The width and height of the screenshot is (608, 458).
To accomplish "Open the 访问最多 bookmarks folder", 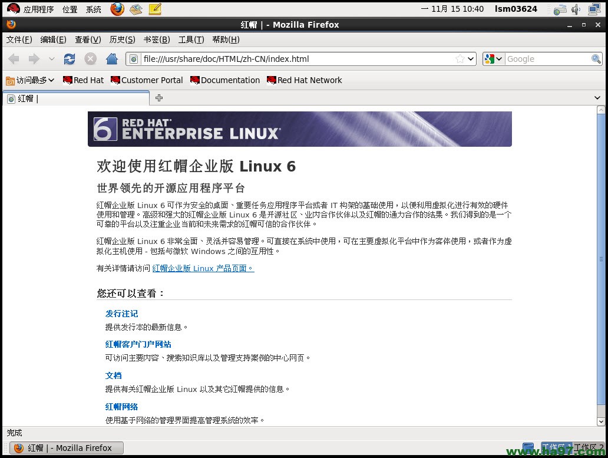I will (30, 80).
